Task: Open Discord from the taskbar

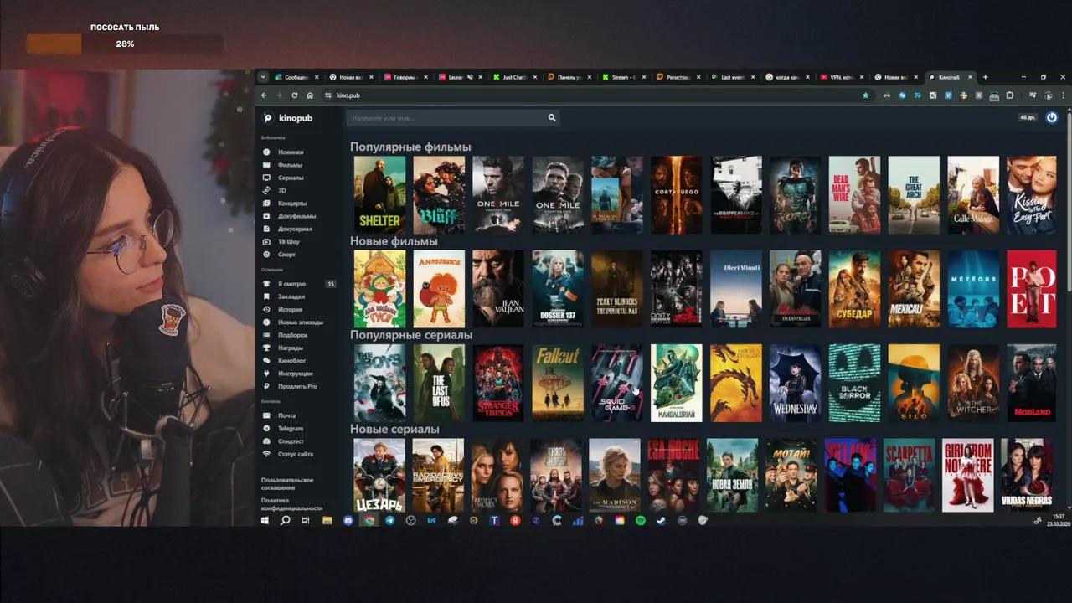Action: 348,520
